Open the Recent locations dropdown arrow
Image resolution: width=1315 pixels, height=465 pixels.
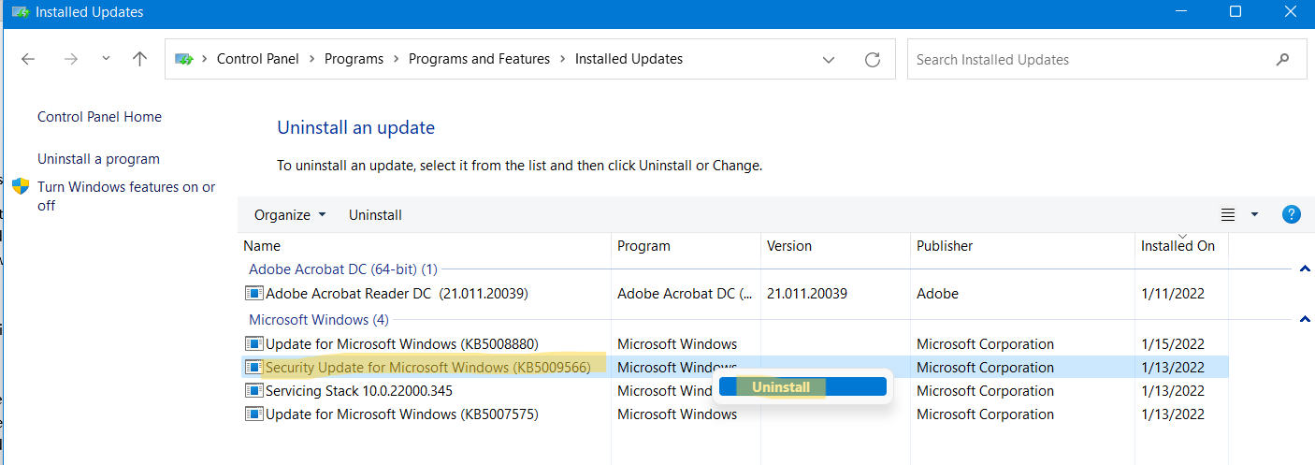106,59
